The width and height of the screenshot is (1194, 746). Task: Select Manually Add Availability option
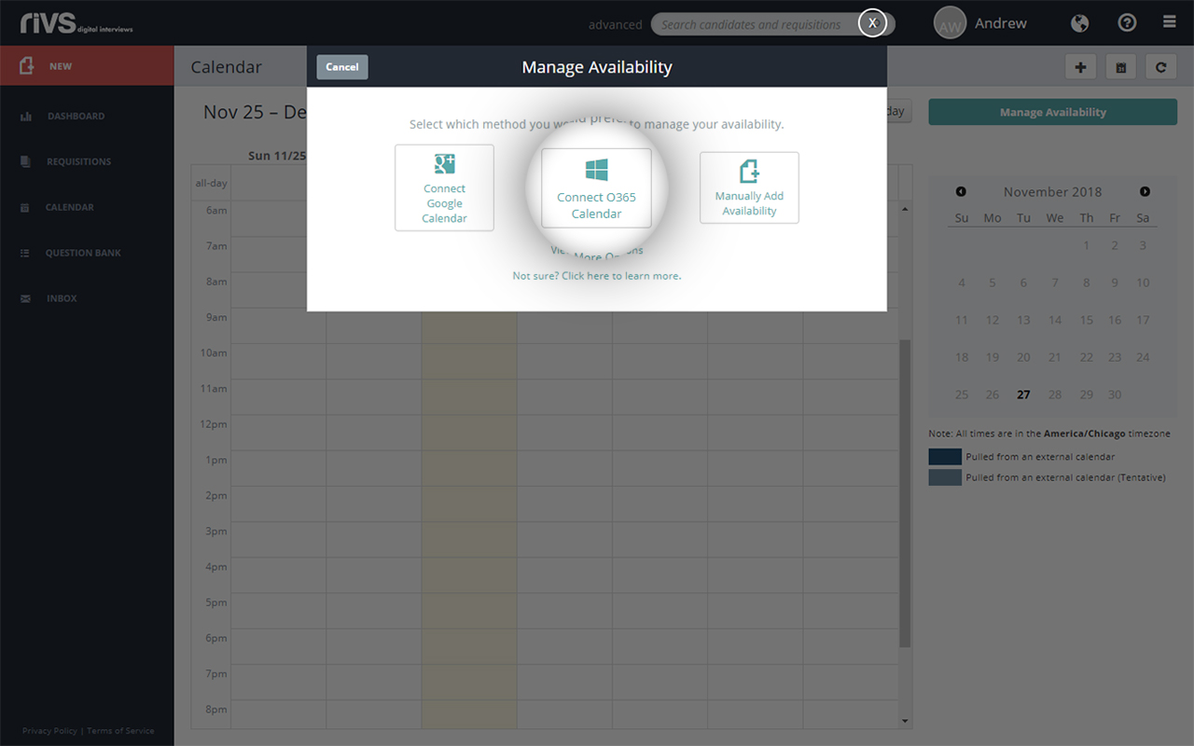749,187
